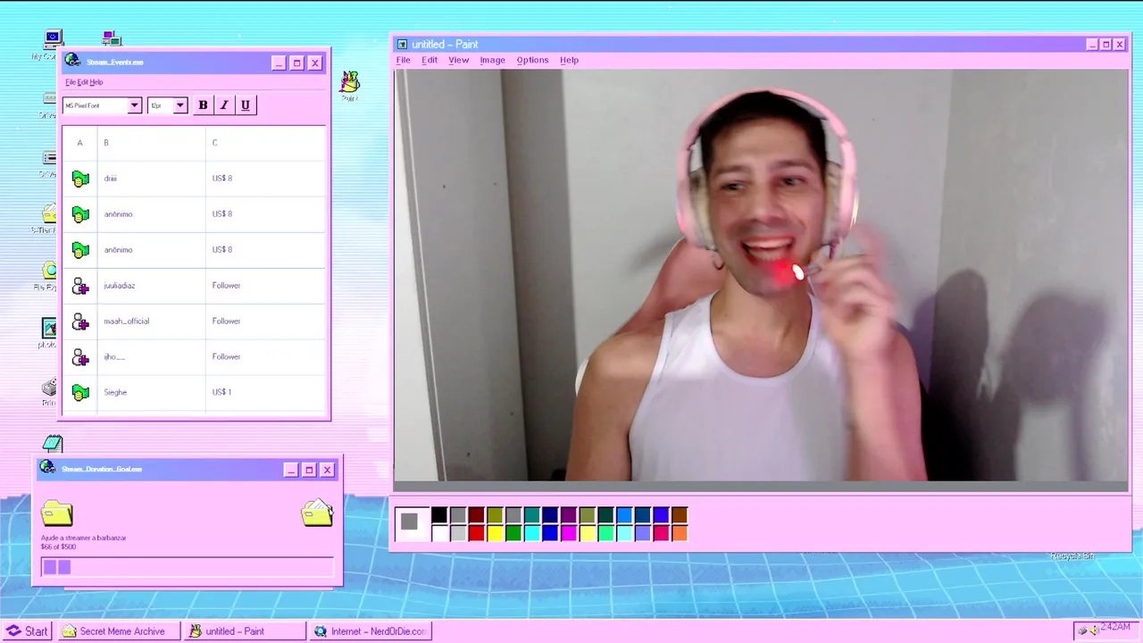The height and width of the screenshot is (643, 1143).
Task: Click the open folder icon in donation goal window
Action: pos(317,513)
